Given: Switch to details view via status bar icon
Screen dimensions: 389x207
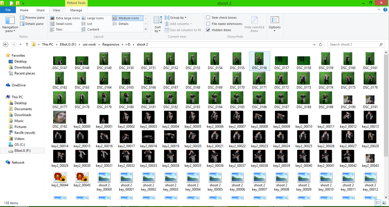Looking at the screenshot, I should [x=378, y=203].
